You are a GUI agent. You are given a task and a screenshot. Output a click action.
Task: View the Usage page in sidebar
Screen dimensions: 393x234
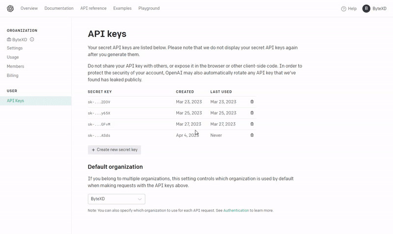coord(13,57)
